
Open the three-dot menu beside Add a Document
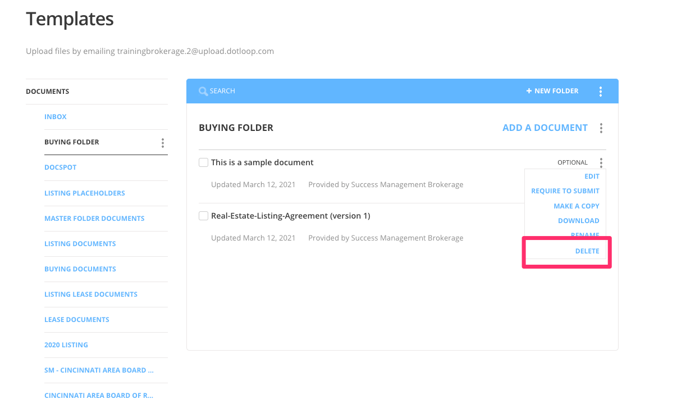[601, 128]
